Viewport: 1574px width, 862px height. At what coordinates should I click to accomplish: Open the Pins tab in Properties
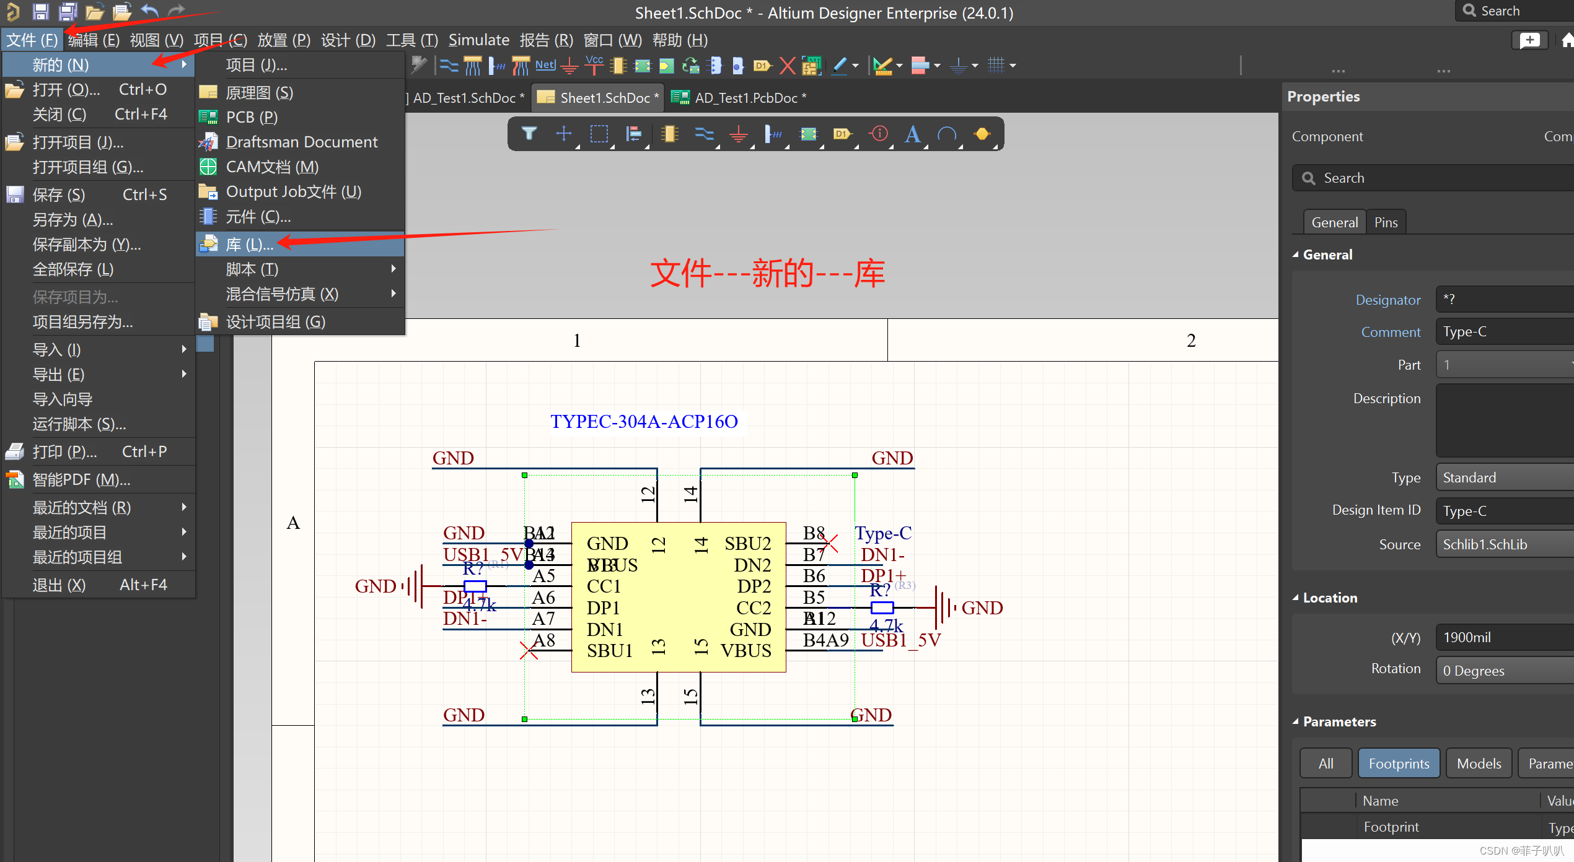[x=1386, y=222]
